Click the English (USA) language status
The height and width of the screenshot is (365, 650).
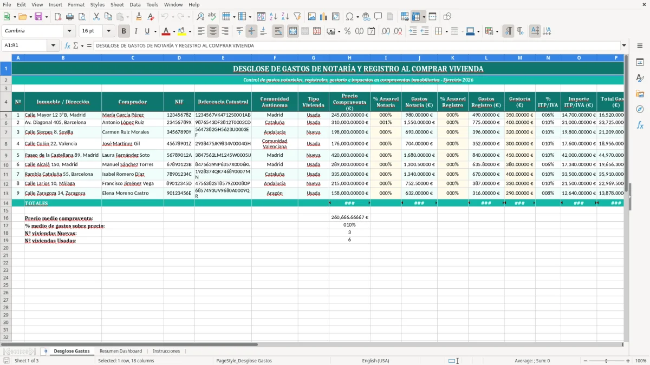click(375, 361)
